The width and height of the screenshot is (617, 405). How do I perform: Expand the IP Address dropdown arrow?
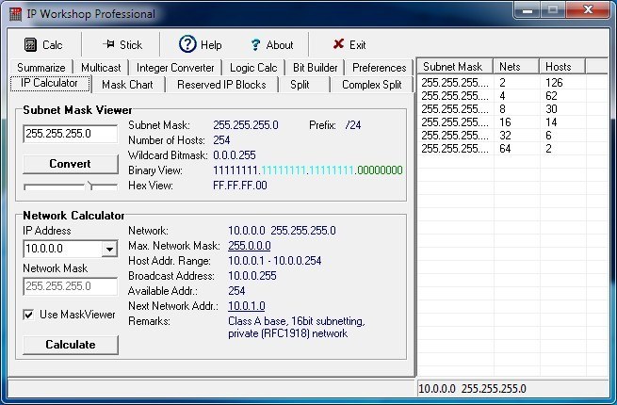109,249
